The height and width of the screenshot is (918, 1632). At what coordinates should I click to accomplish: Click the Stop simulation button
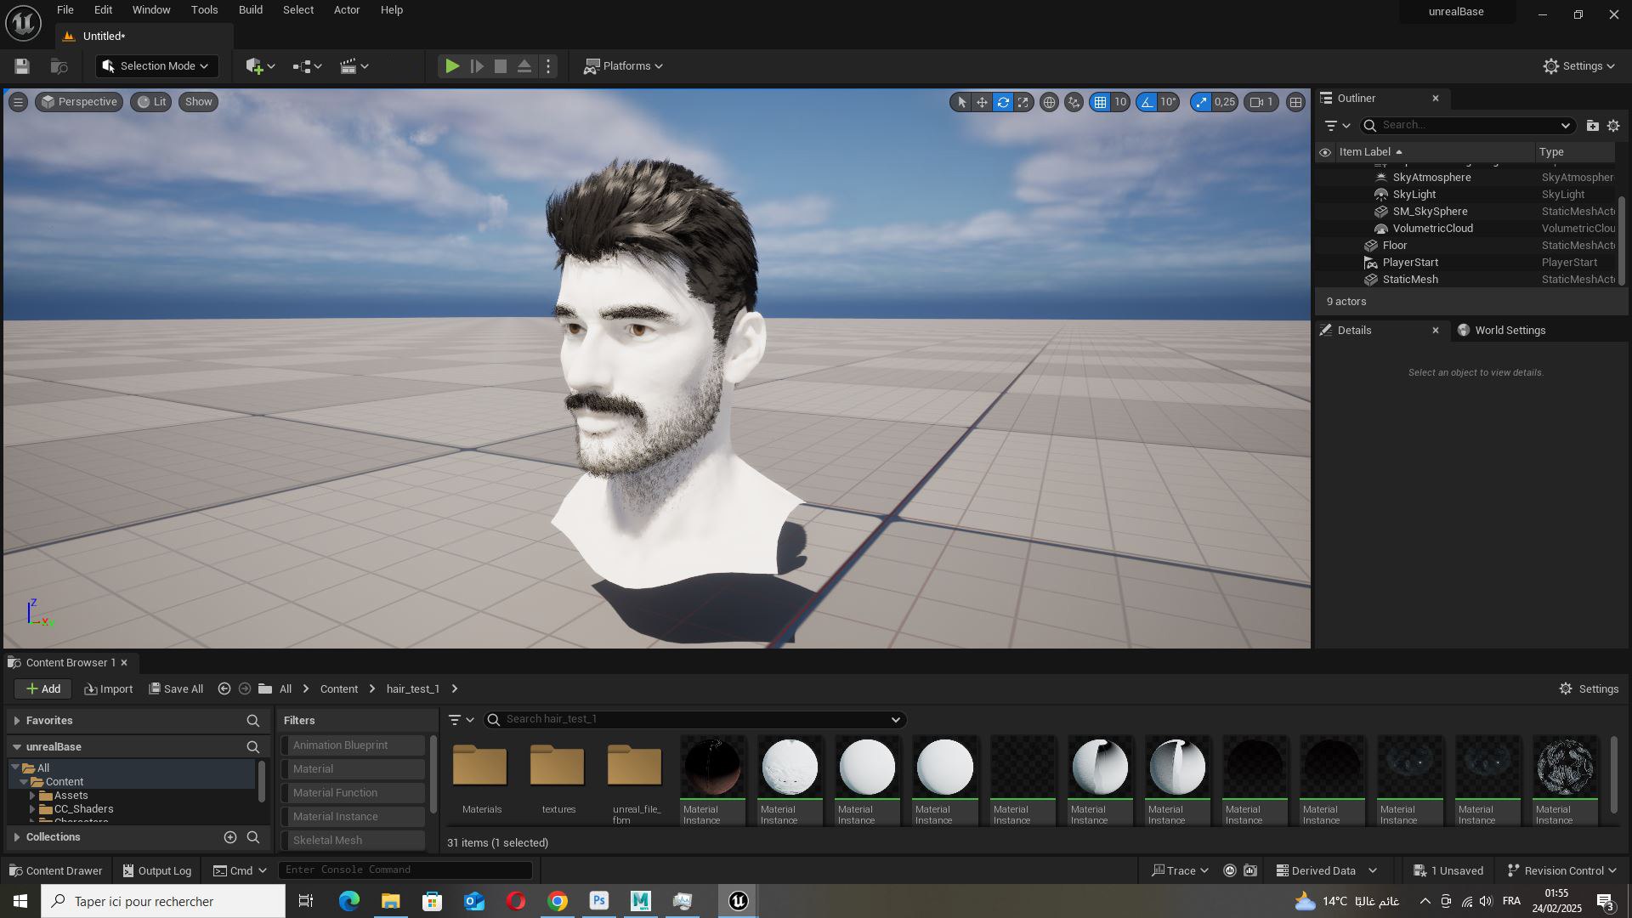pos(501,66)
